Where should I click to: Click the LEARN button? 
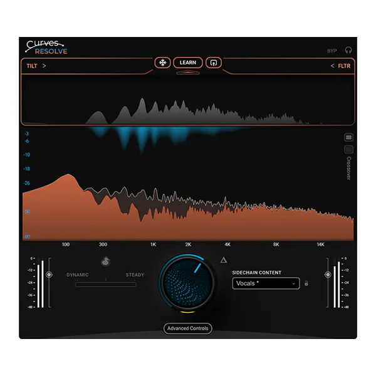point(188,63)
